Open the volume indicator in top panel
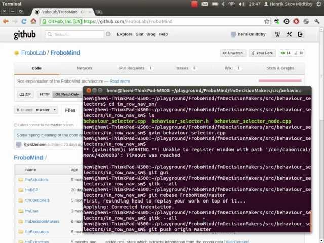 coord(241,4)
